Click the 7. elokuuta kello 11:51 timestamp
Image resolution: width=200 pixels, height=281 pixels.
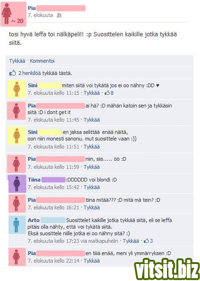pyautogui.click(x=53, y=147)
